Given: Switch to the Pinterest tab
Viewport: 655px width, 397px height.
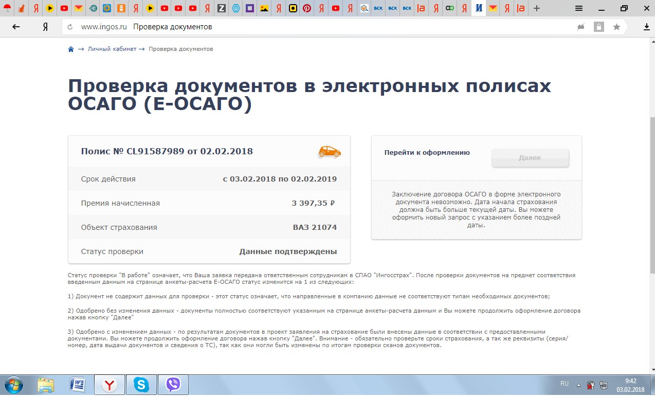Looking at the screenshot, I should tap(307, 8).
